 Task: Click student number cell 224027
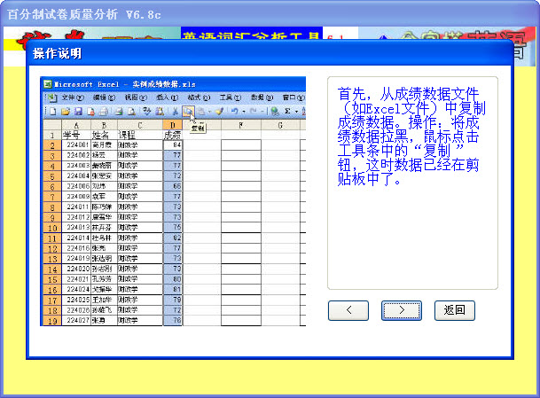(x=76, y=321)
